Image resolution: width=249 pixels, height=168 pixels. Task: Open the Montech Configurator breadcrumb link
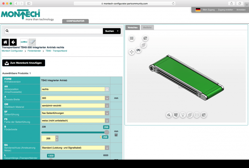[12, 51]
